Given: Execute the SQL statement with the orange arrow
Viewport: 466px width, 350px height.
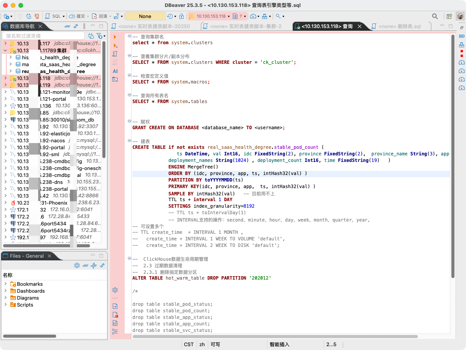Looking at the screenshot, I should pos(115,37).
